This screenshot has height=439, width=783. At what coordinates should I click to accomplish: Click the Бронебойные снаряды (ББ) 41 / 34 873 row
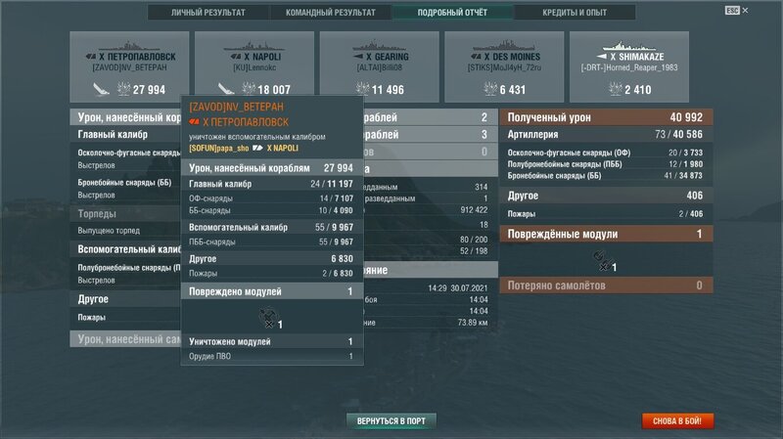(606, 176)
